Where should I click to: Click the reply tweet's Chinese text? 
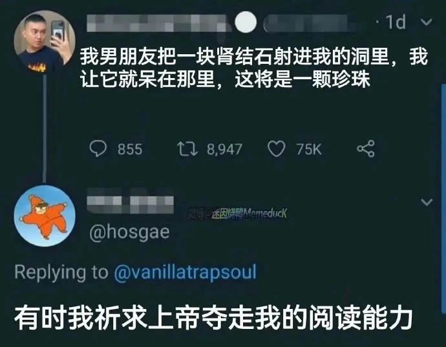click(213, 318)
